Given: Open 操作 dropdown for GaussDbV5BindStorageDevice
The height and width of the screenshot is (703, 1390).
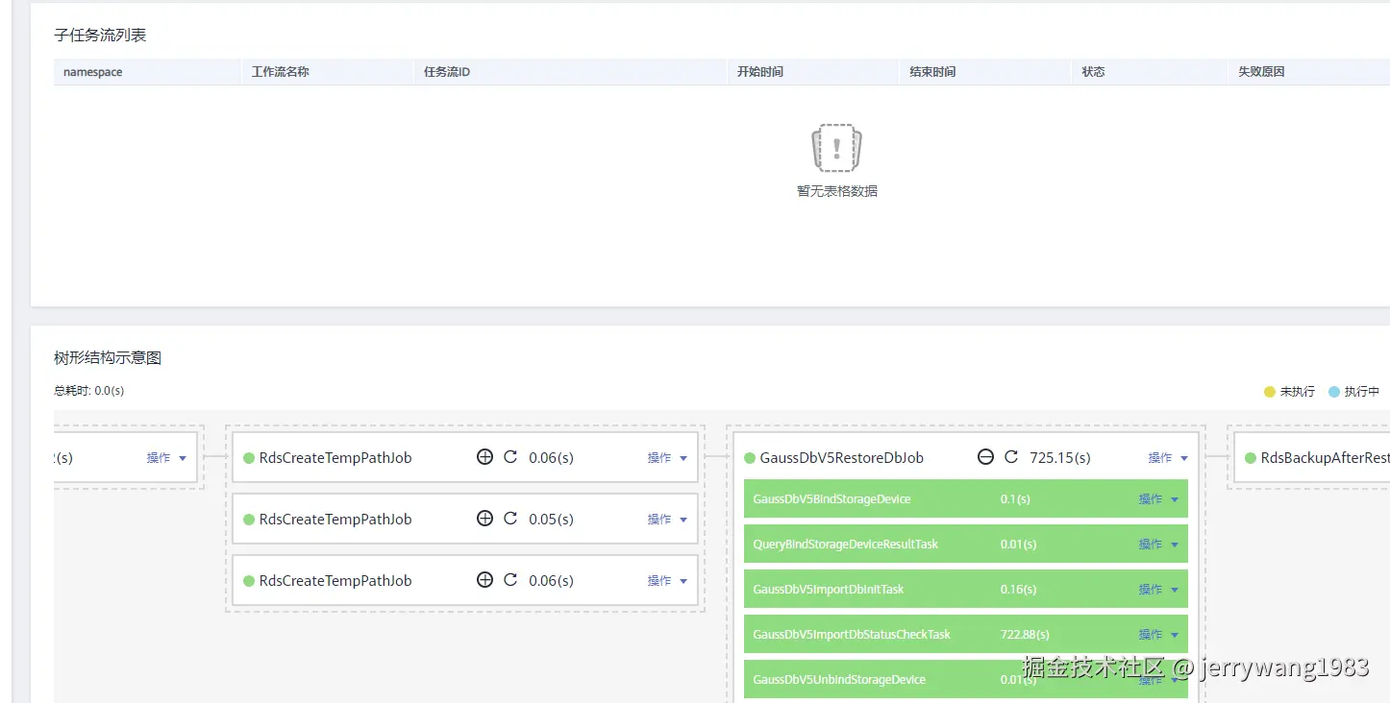Looking at the screenshot, I should (x=1158, y=499).
